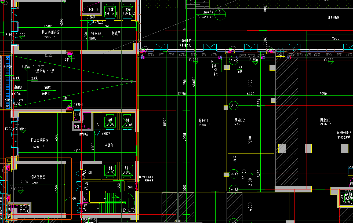Screen dimensions: 353x223
Task: Click the 12950 dimension text
Action: coord(322,94)
